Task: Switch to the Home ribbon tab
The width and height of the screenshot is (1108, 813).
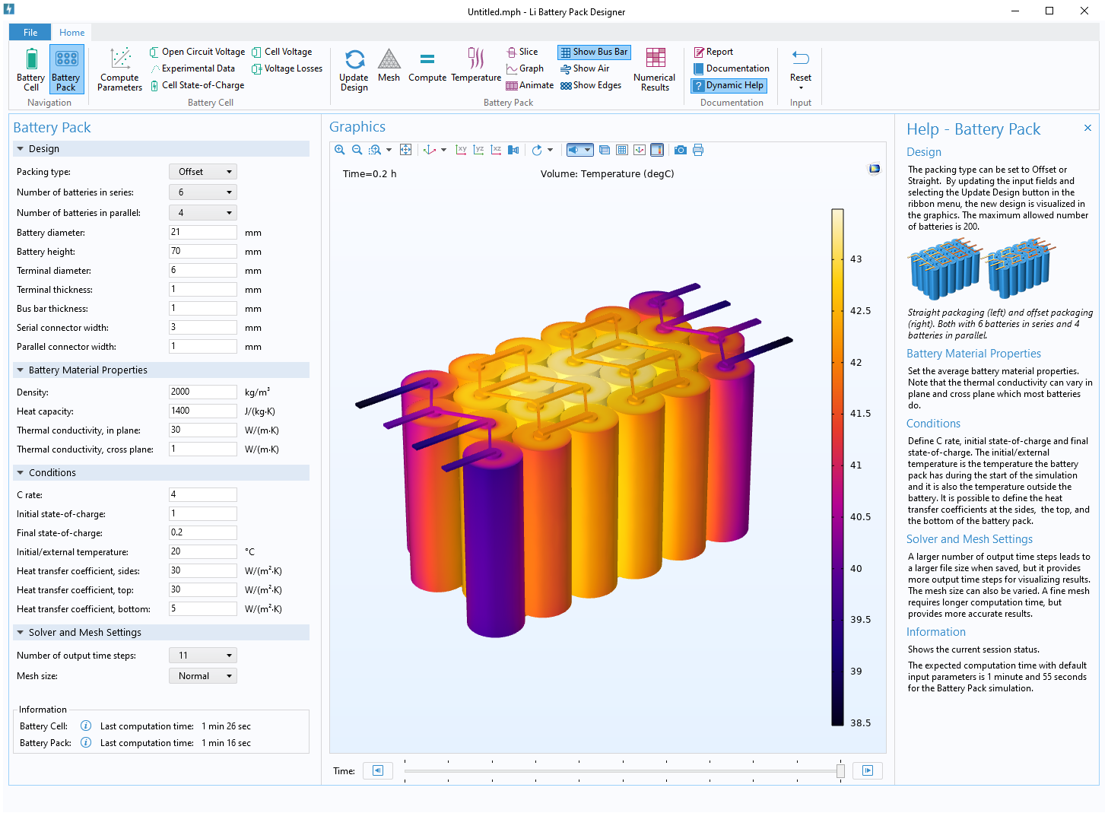Action: (72, 33)
